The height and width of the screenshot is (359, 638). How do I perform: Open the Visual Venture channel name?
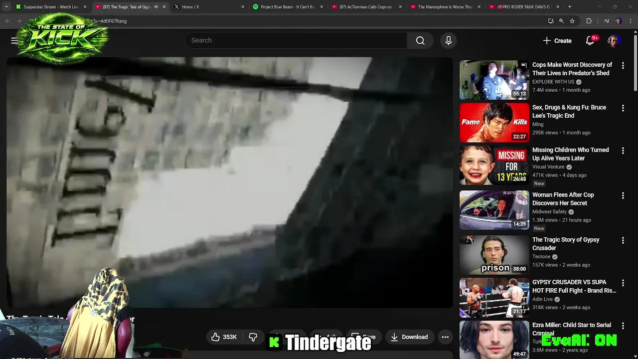pyautogui.click(x=548, y=167)
